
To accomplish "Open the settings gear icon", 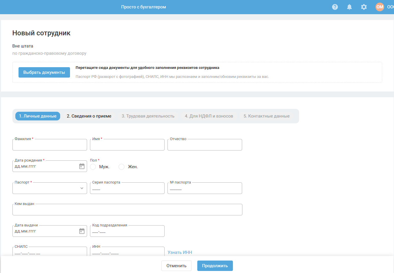I will tap(364, 7).
